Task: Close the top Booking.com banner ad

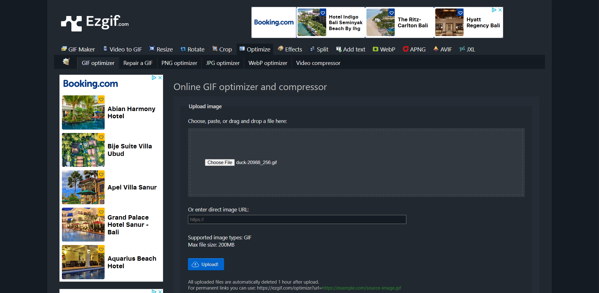Action: click(x=500, y=10)
